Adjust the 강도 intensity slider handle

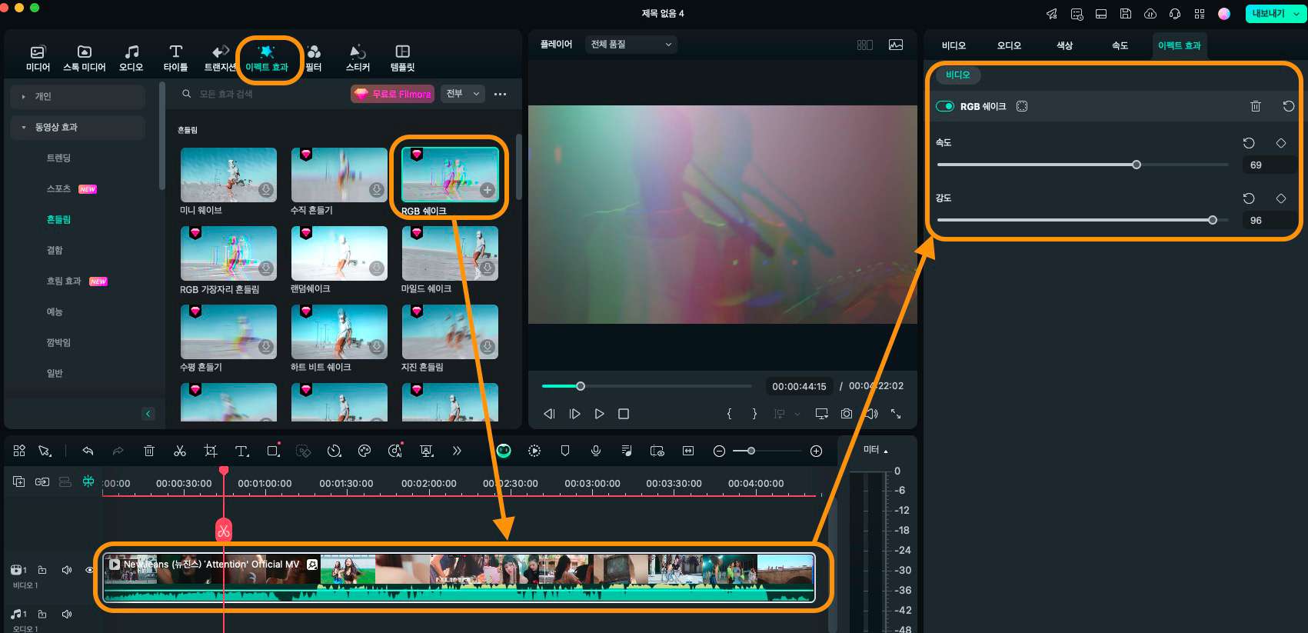tap(1213, 220)
